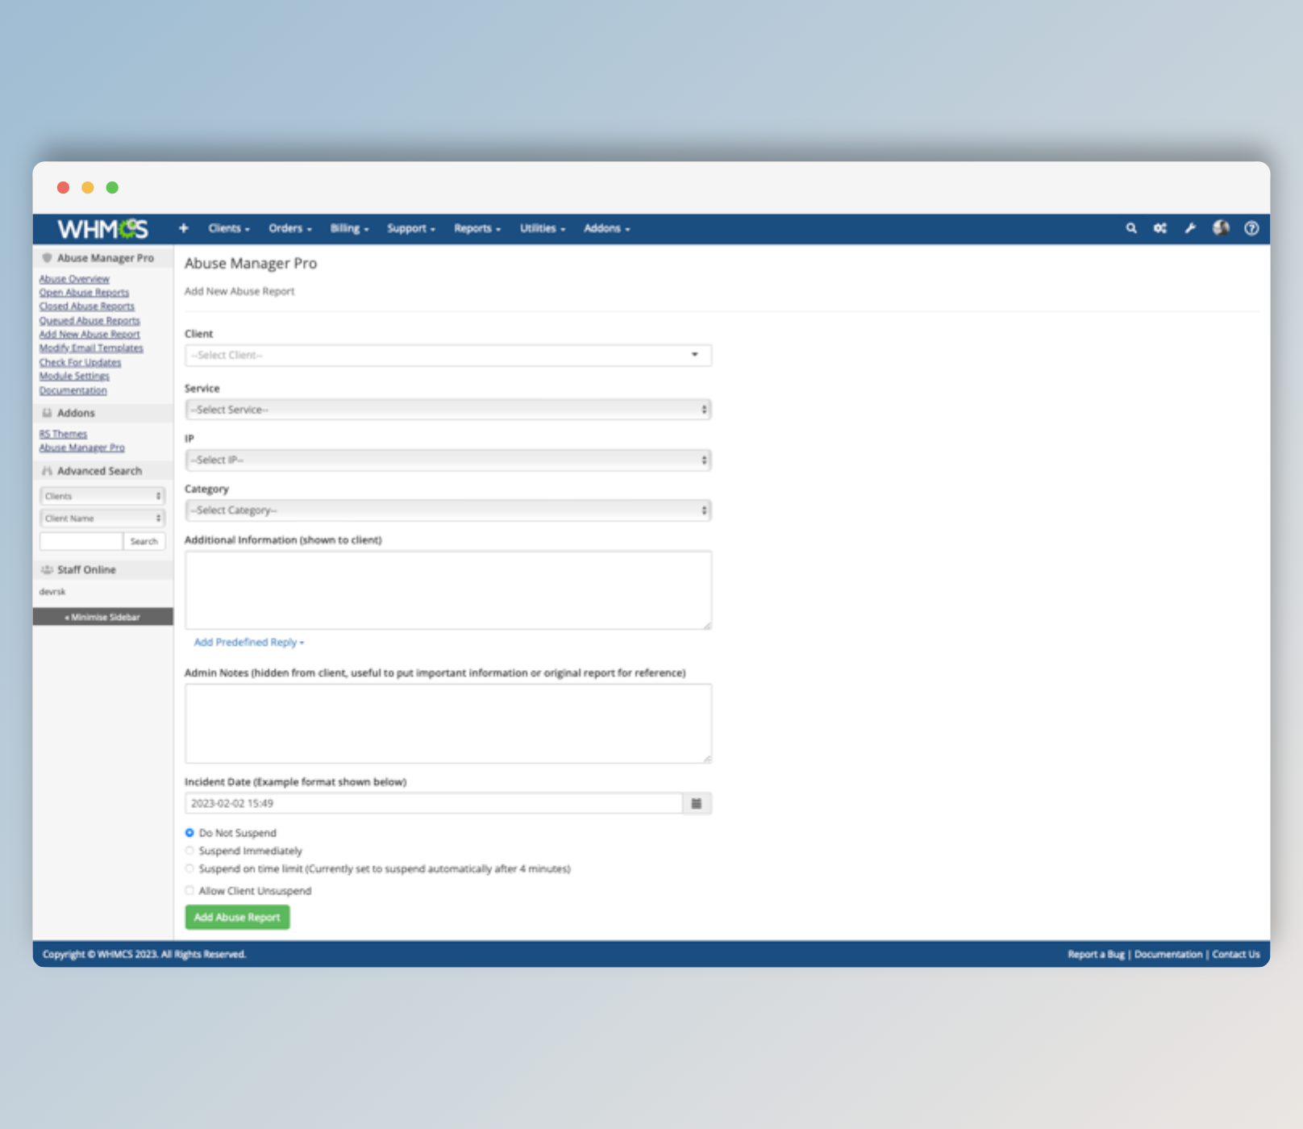Click the Advanced Search text input
Viewport: 1303px width, 1129px height.
click(81, 541)
